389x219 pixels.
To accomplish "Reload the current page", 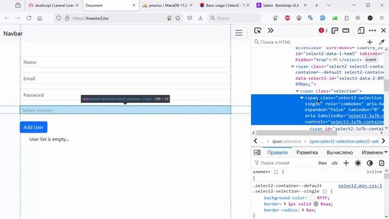I will (x=29, y=18).
